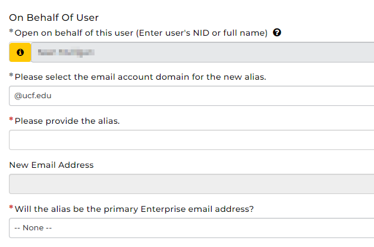Click the 'Will the alias be the primary' label
The height and width of the screenshot is (247, 374).
[134, 209]
